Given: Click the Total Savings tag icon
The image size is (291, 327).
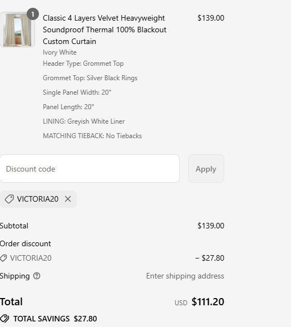Looking at the screenshot, I should click(x=4, y=319).
